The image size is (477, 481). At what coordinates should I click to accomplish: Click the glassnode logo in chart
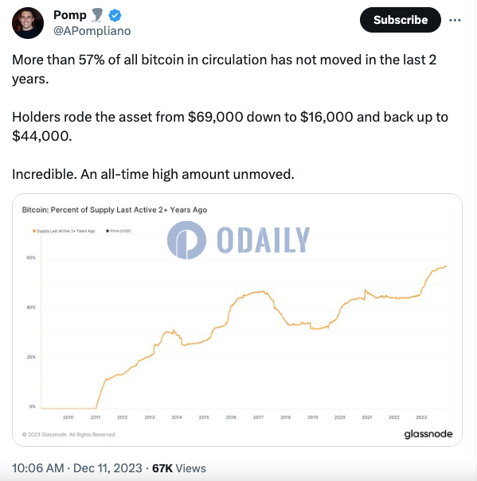pyautogui.click(x=428, y=434)
